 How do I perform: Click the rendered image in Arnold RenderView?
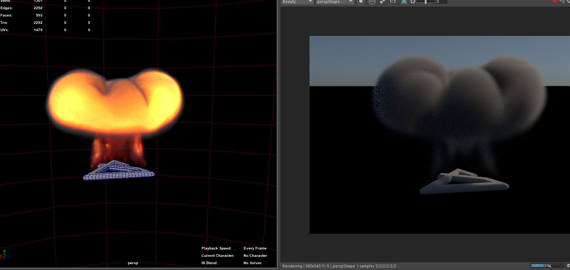click(440, 134)
